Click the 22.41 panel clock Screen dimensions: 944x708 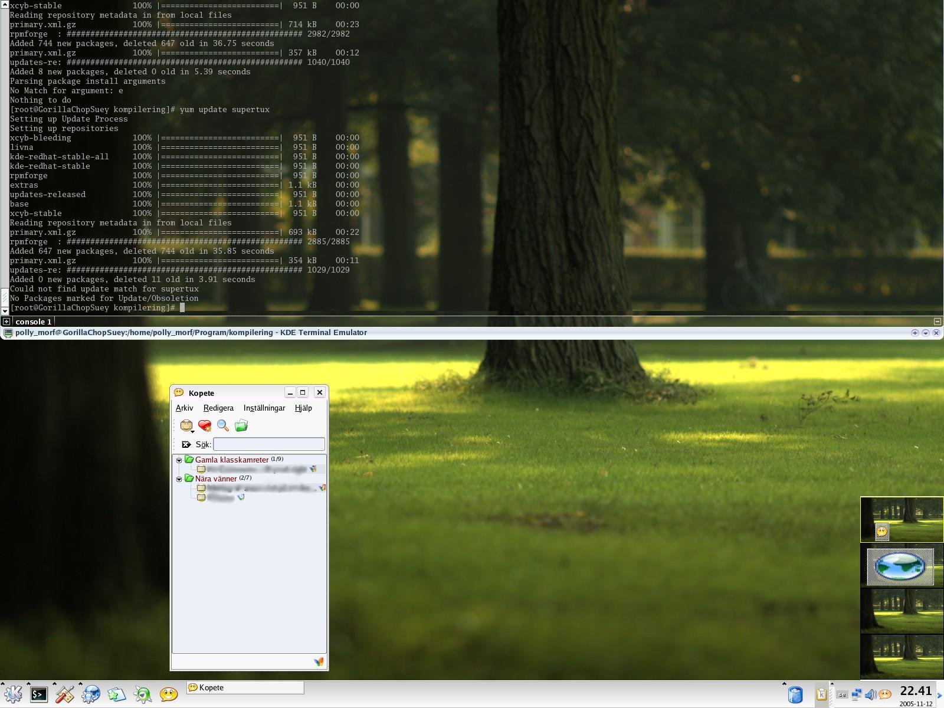point(916,691)
